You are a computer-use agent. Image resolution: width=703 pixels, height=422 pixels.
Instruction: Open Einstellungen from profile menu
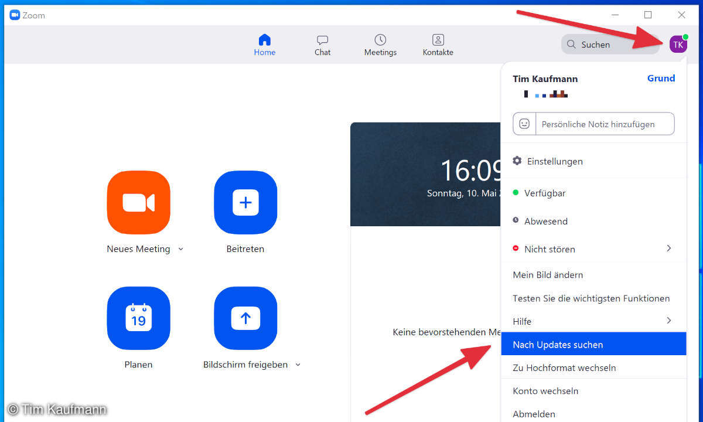pyautogui.click(x=593, y=161)
